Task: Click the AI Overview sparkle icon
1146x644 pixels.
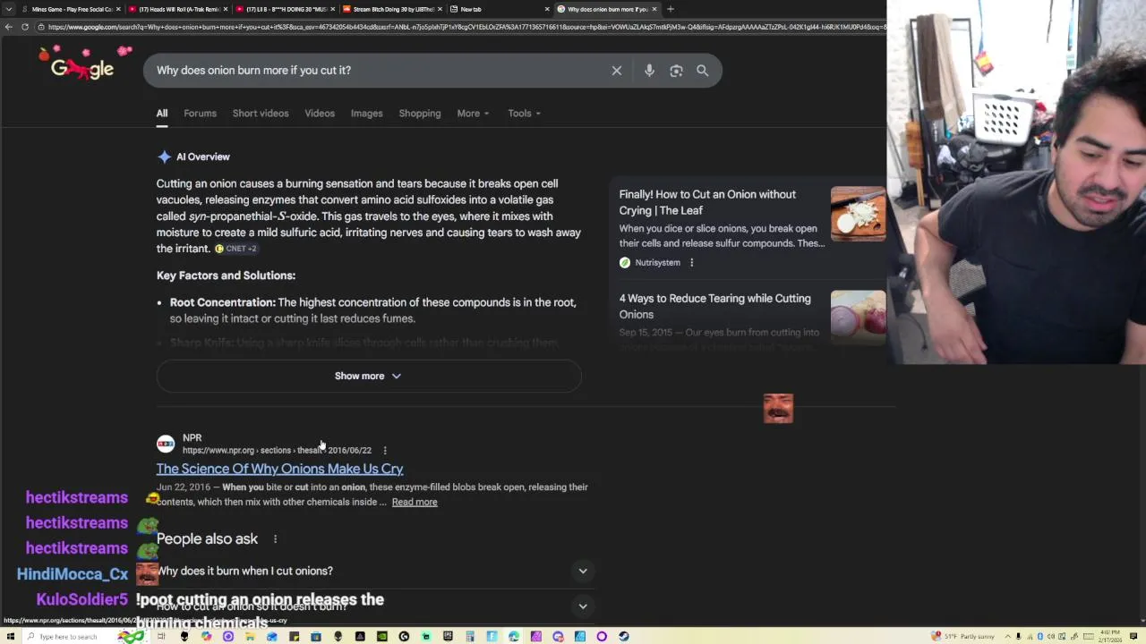Action: [x=164, y=157]
